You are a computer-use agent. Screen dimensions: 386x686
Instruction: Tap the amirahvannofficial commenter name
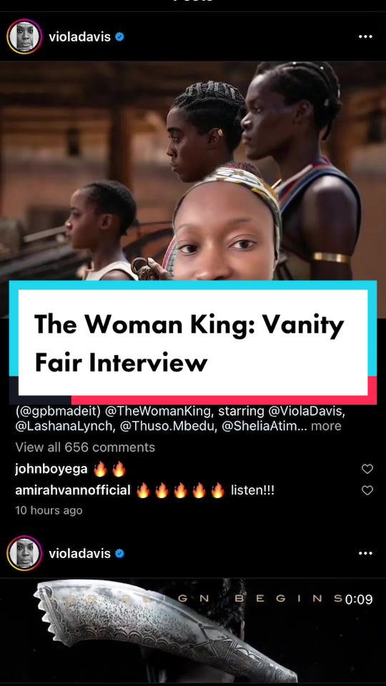pyautogui.click(x=73, y=490)
